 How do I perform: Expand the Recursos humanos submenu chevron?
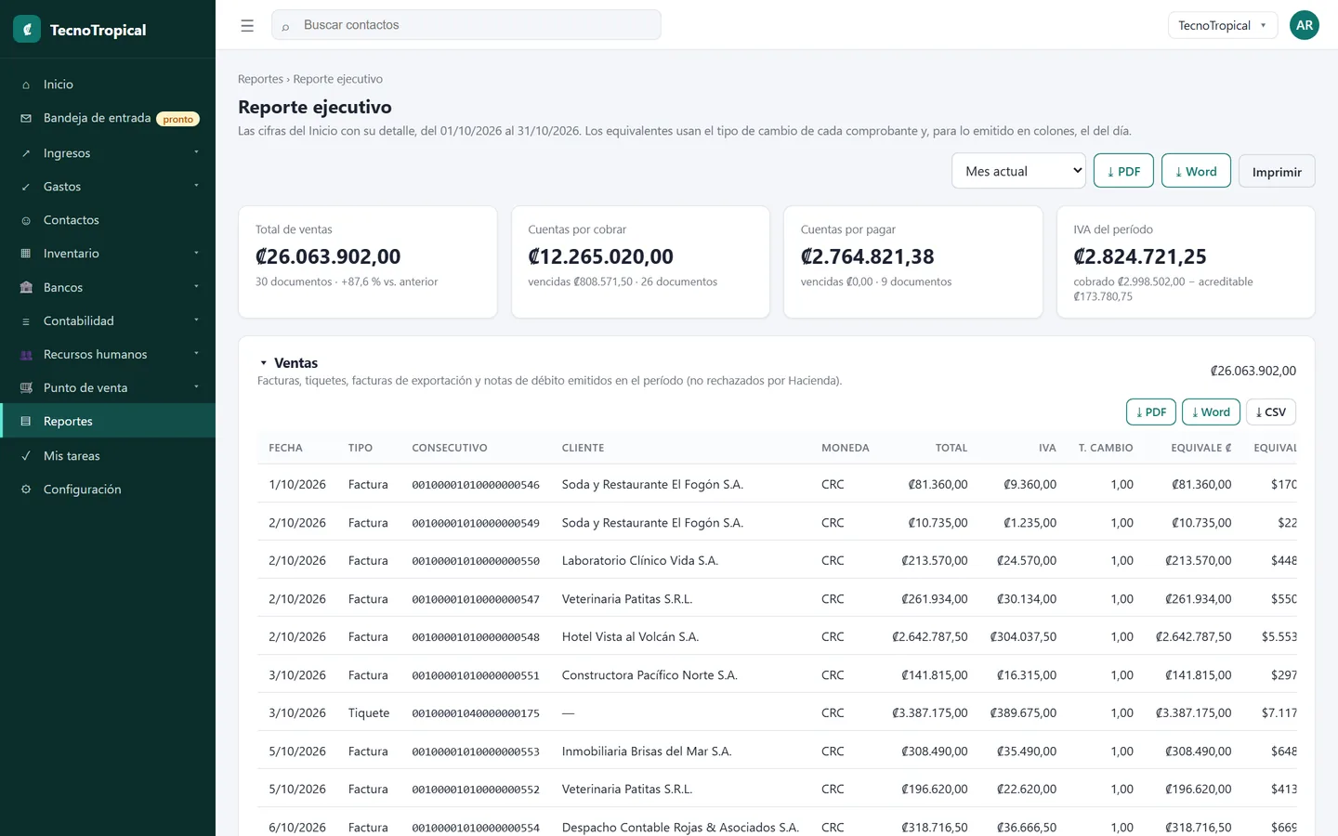pyautogui.click(x=196, y=354)
